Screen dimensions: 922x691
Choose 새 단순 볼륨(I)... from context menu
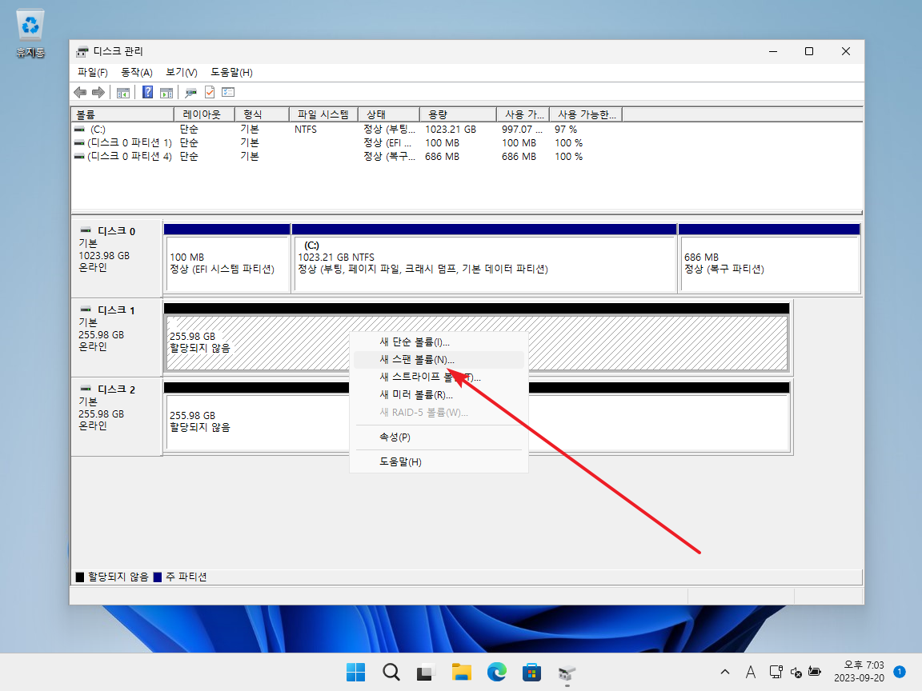pyautogui.click(x=439, y=342)
